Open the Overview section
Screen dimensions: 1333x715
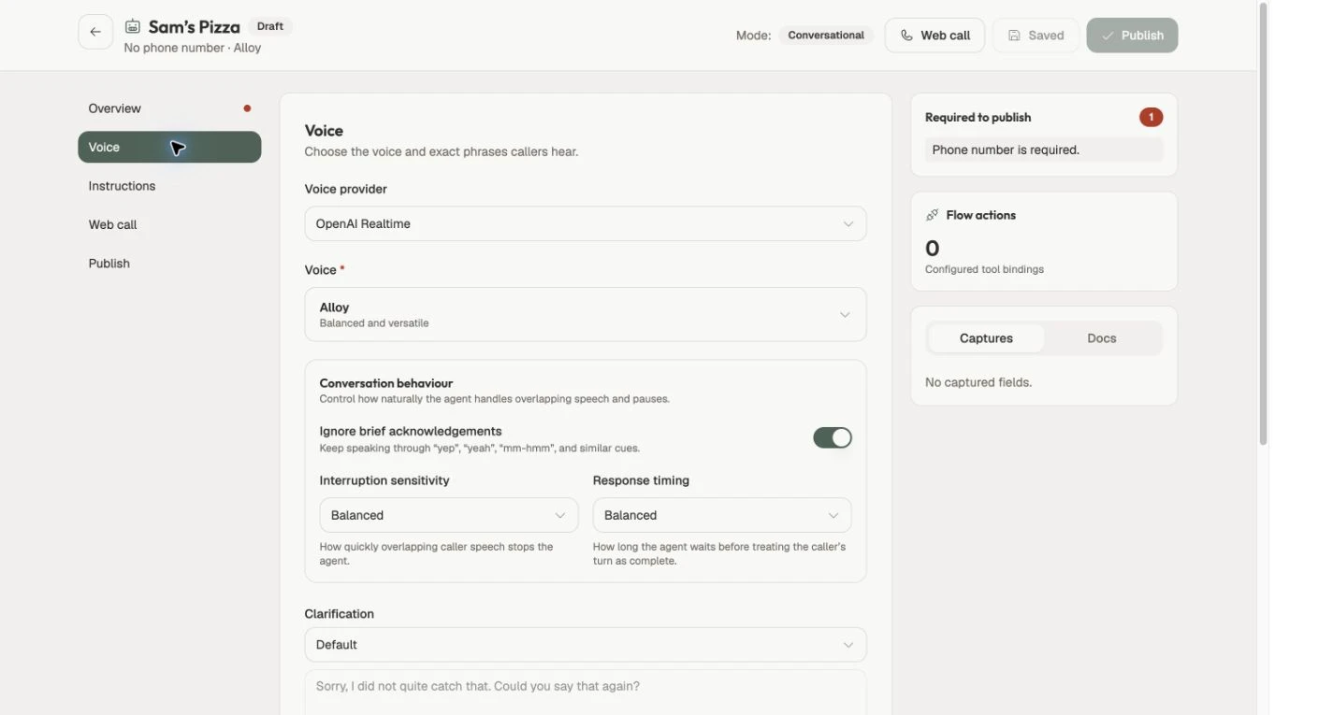[169, 108]
